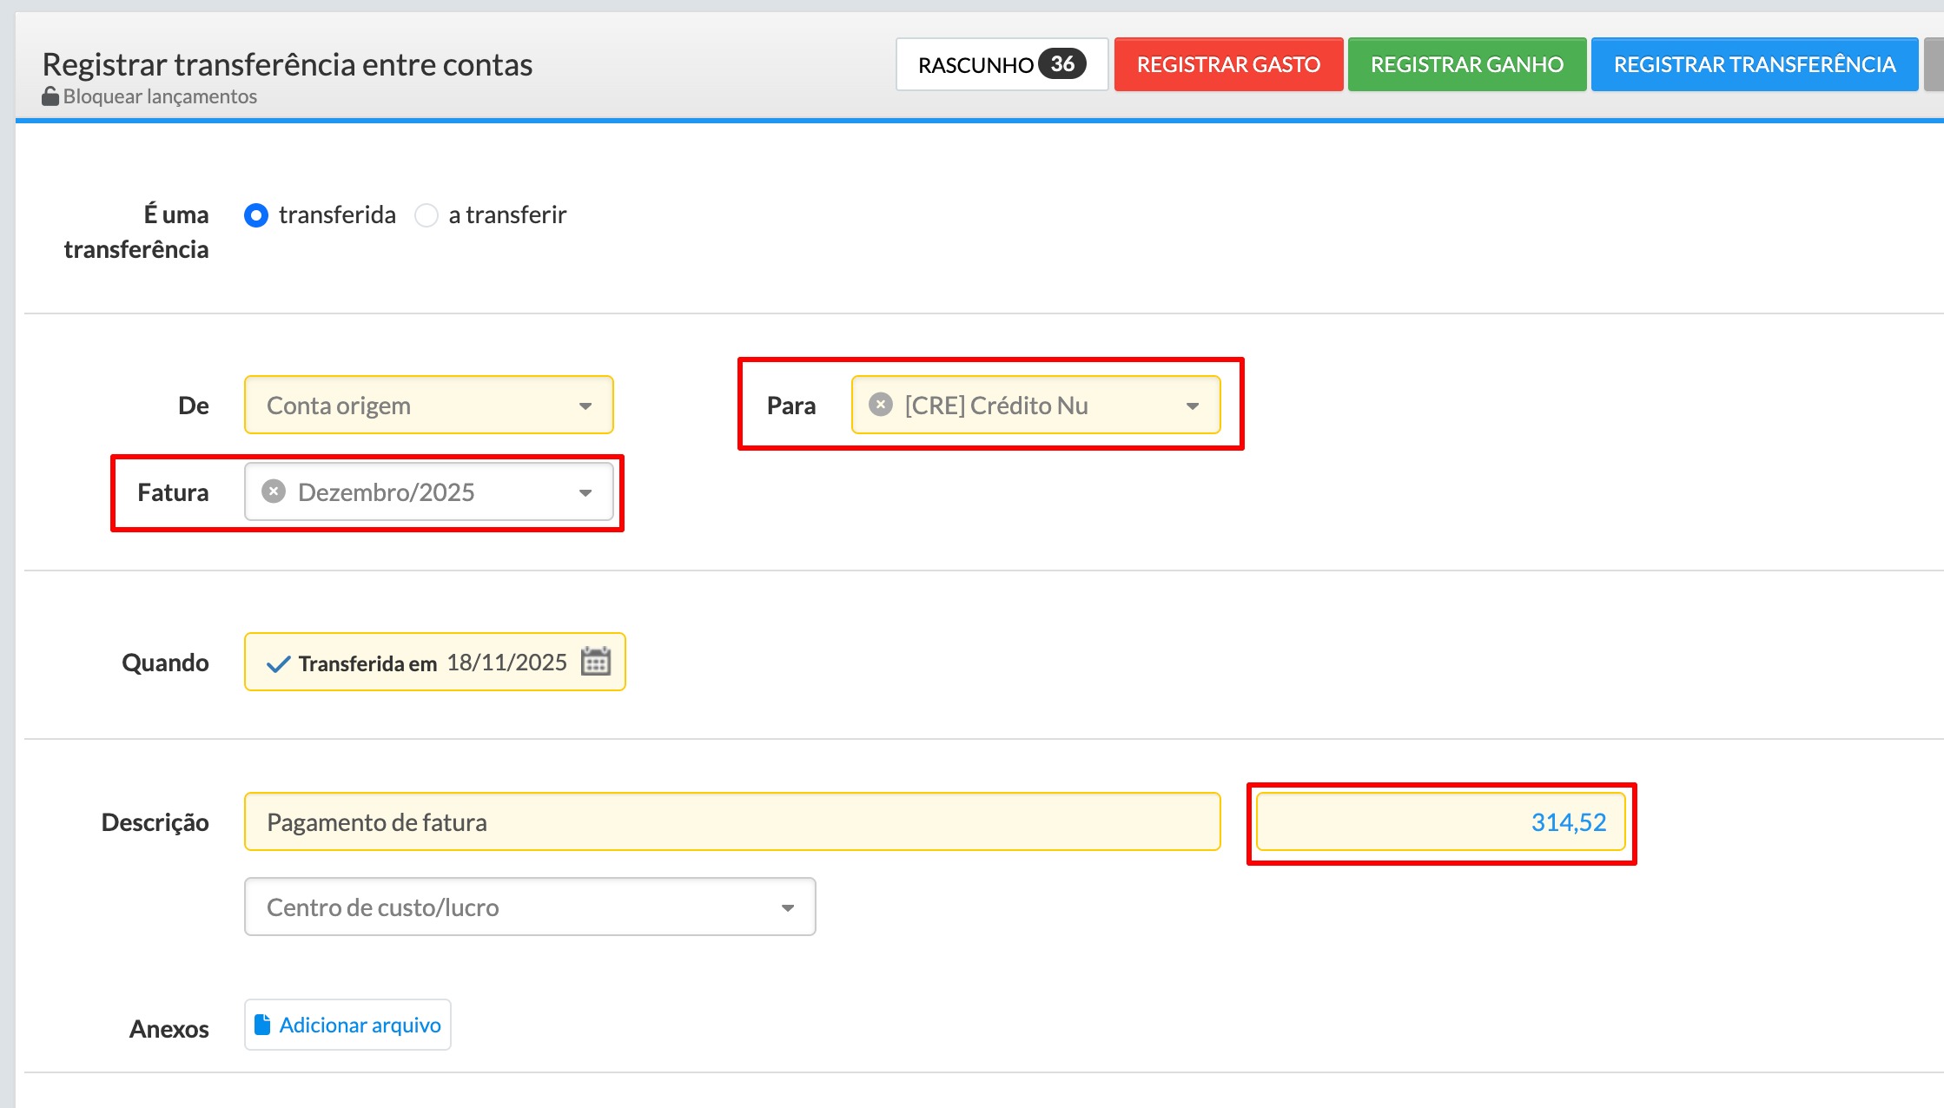
Task: Open the Conta origem dropdown
Action: tap(428, 406)
